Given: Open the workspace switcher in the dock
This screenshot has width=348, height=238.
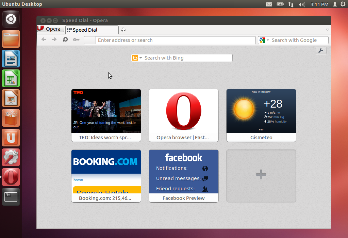Looking at the screenshot, I should pos(11,196).
